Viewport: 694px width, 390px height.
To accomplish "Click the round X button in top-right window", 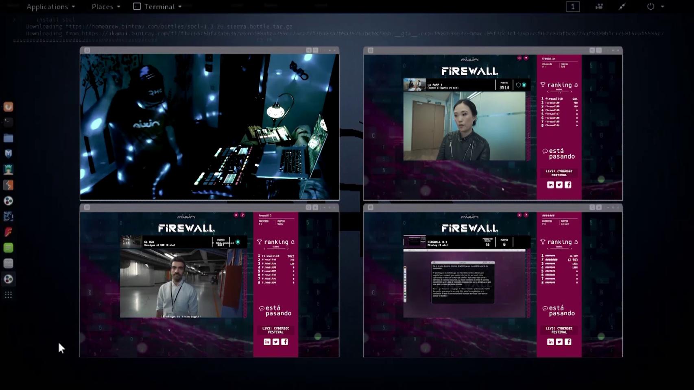I will click(519, 58).
